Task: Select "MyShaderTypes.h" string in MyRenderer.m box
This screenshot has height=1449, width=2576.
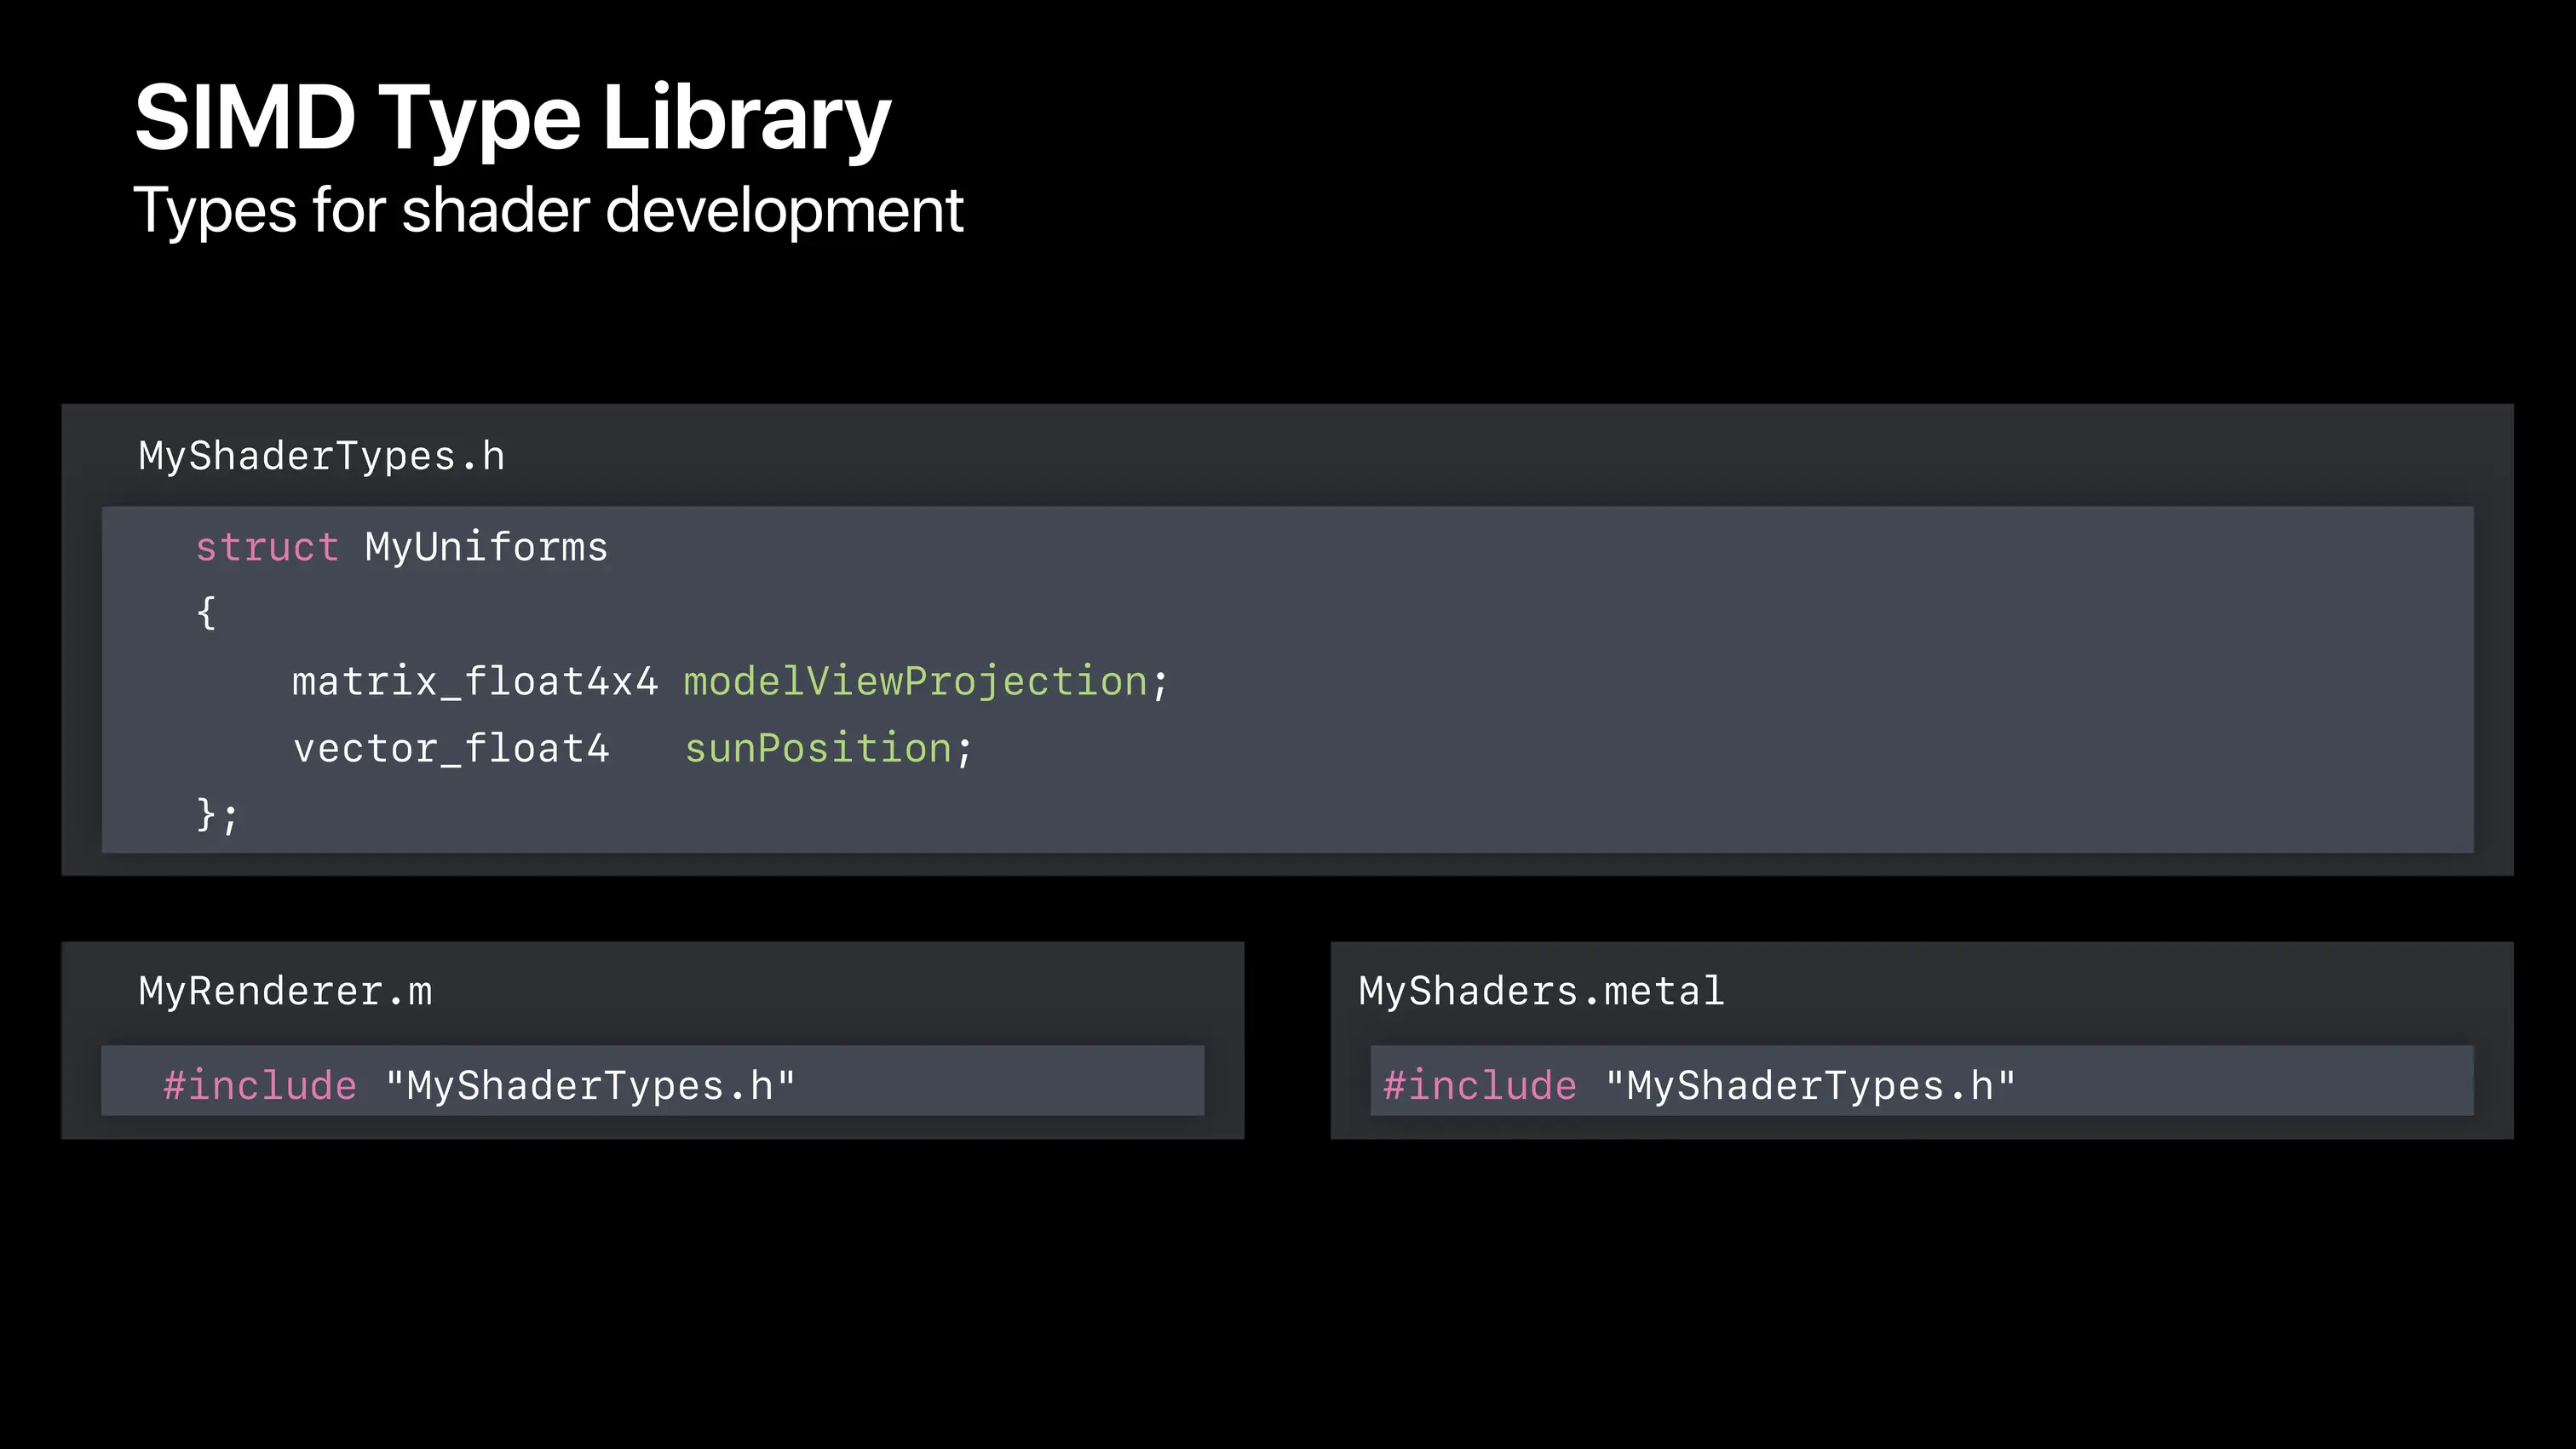Action: pos(590,1086)
